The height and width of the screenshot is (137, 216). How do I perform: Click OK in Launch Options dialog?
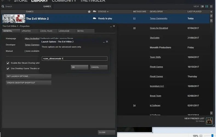(79, 67)
